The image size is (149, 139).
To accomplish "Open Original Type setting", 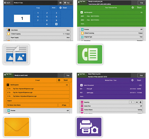I will (111, 37).
